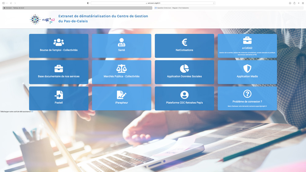Open iParapheur signature document icon
Image resolution: width=306 pixels, height=172 pixels.
click(x=121, y=95)
